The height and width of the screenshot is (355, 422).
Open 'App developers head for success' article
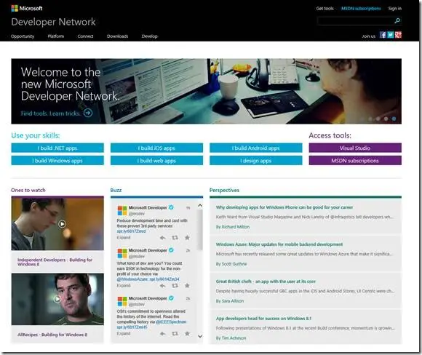tap(263, 319)
